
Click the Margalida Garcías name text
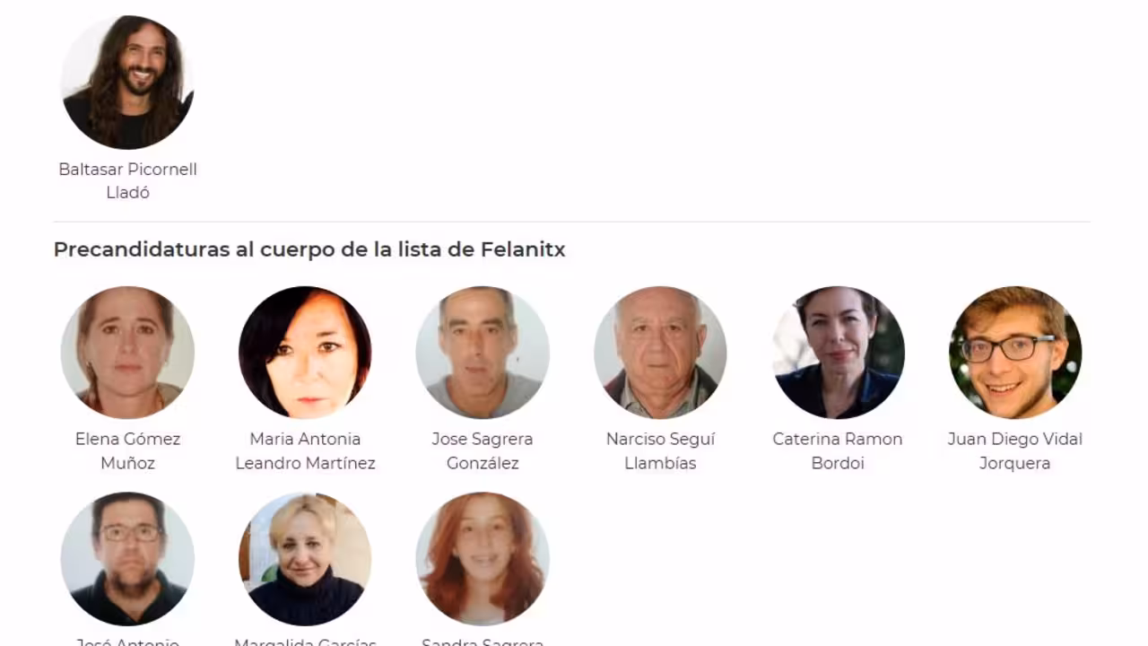305,641
